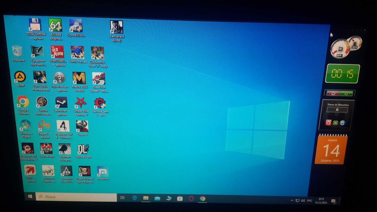Open the volume control tray icon
The image size is (377, 212).
(x=303, y=200)
